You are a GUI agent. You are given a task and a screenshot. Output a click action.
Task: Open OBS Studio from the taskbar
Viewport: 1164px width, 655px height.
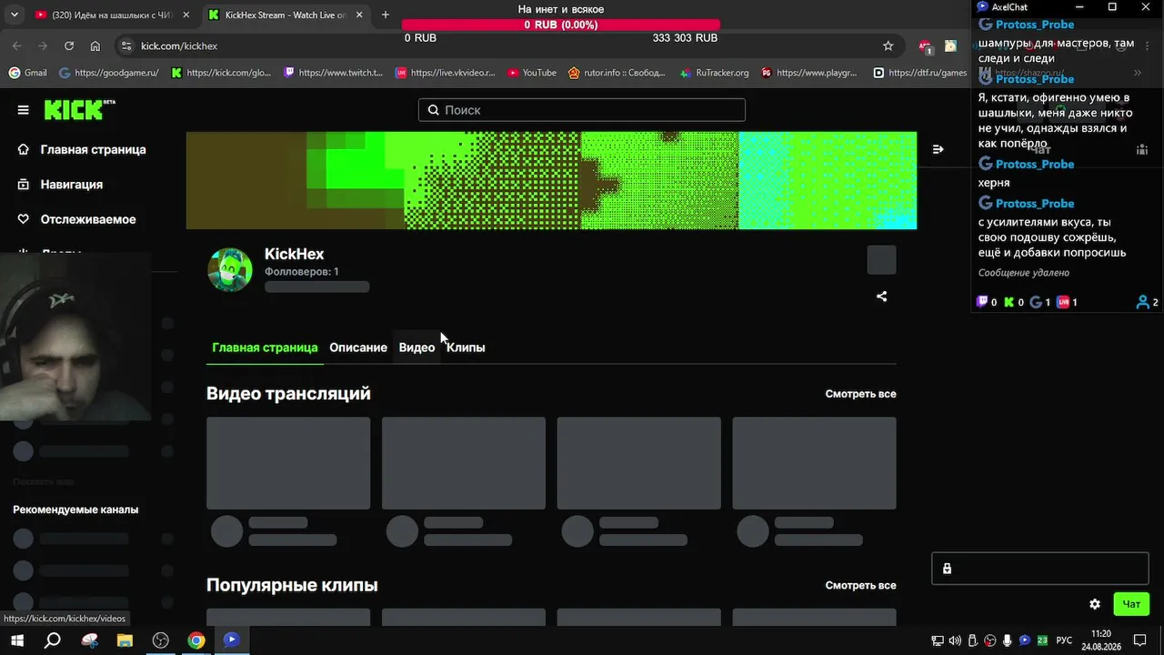tap(161, 640)
